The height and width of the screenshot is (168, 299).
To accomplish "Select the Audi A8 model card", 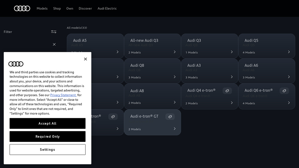I will tap(152, 96).
